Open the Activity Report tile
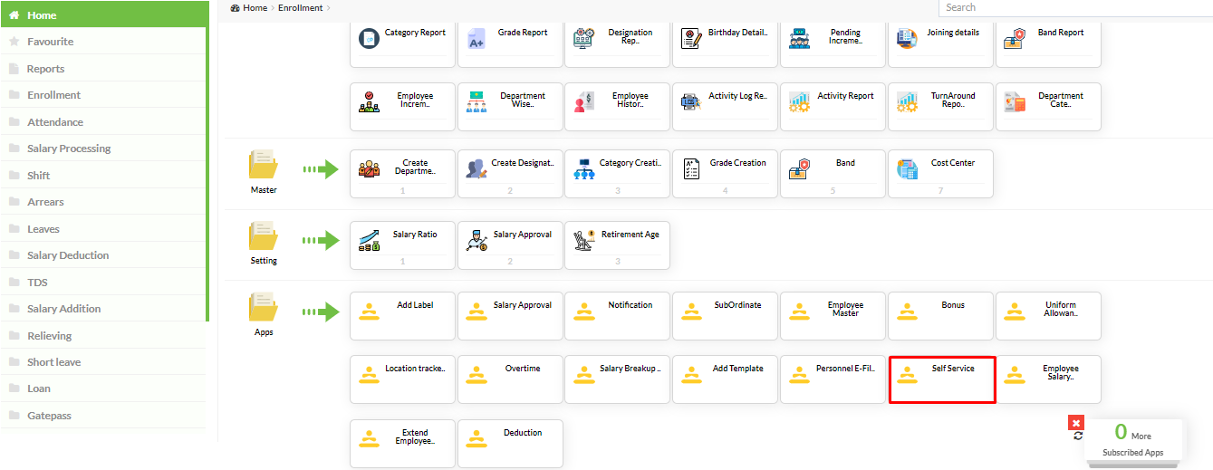This screenshot has height=470, width=1213. [x=833, y=106]
